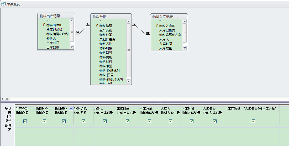Click the pane splitter handle between panes
289x146 pixels.
point(157,102)
